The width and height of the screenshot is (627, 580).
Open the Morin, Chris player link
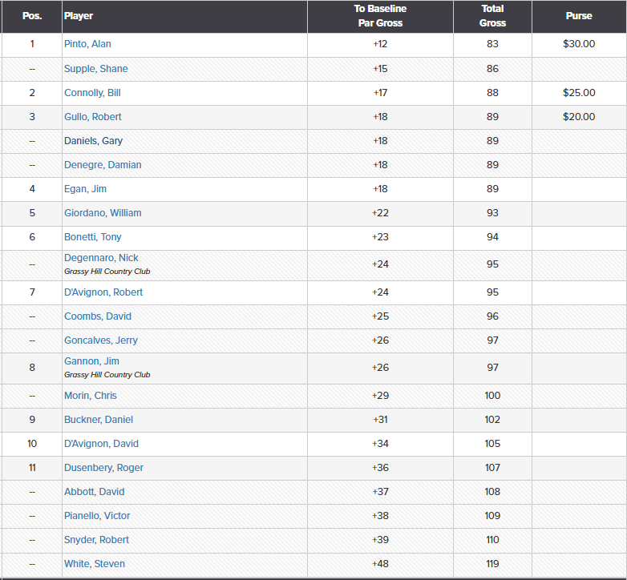(x=91, y=396)
